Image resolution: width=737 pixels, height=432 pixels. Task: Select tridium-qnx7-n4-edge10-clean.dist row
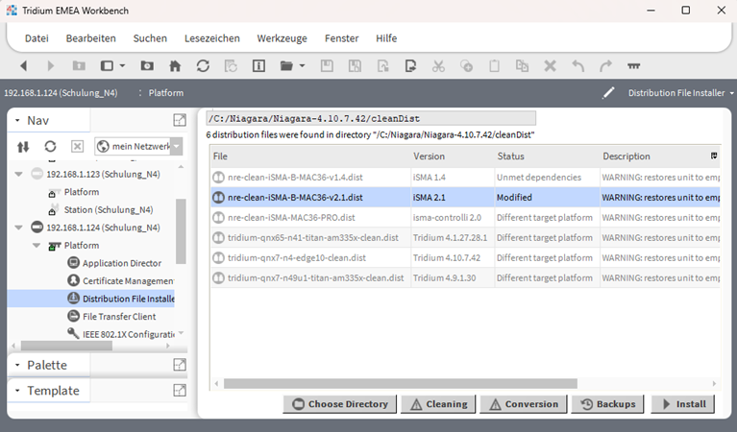(x=465, y=258)
